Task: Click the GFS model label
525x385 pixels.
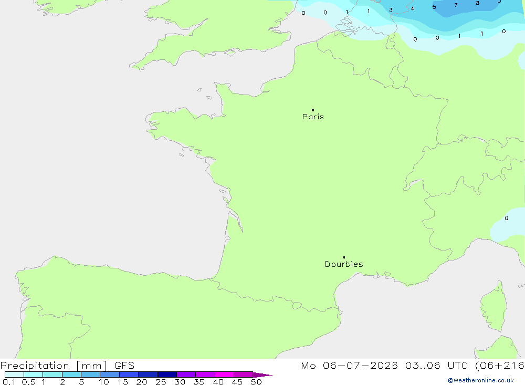Action: pos(124,366)
